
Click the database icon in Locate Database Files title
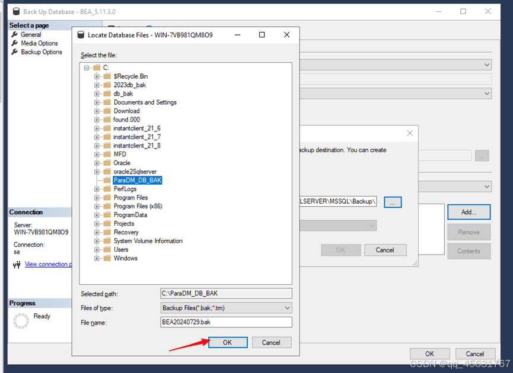(x=80, y=35)
